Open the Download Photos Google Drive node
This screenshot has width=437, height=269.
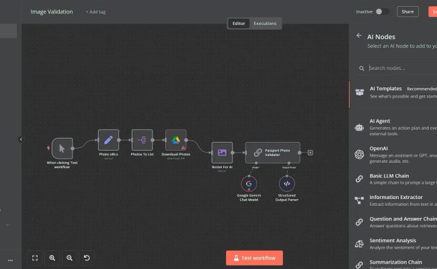(x=176, y=140)
